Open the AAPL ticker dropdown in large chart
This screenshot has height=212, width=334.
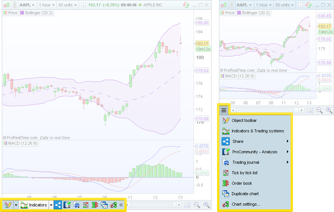[x=27, y=5]
